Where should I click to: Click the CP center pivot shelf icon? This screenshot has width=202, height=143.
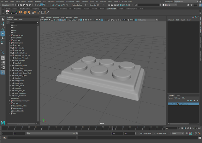(x=16, y=12)
